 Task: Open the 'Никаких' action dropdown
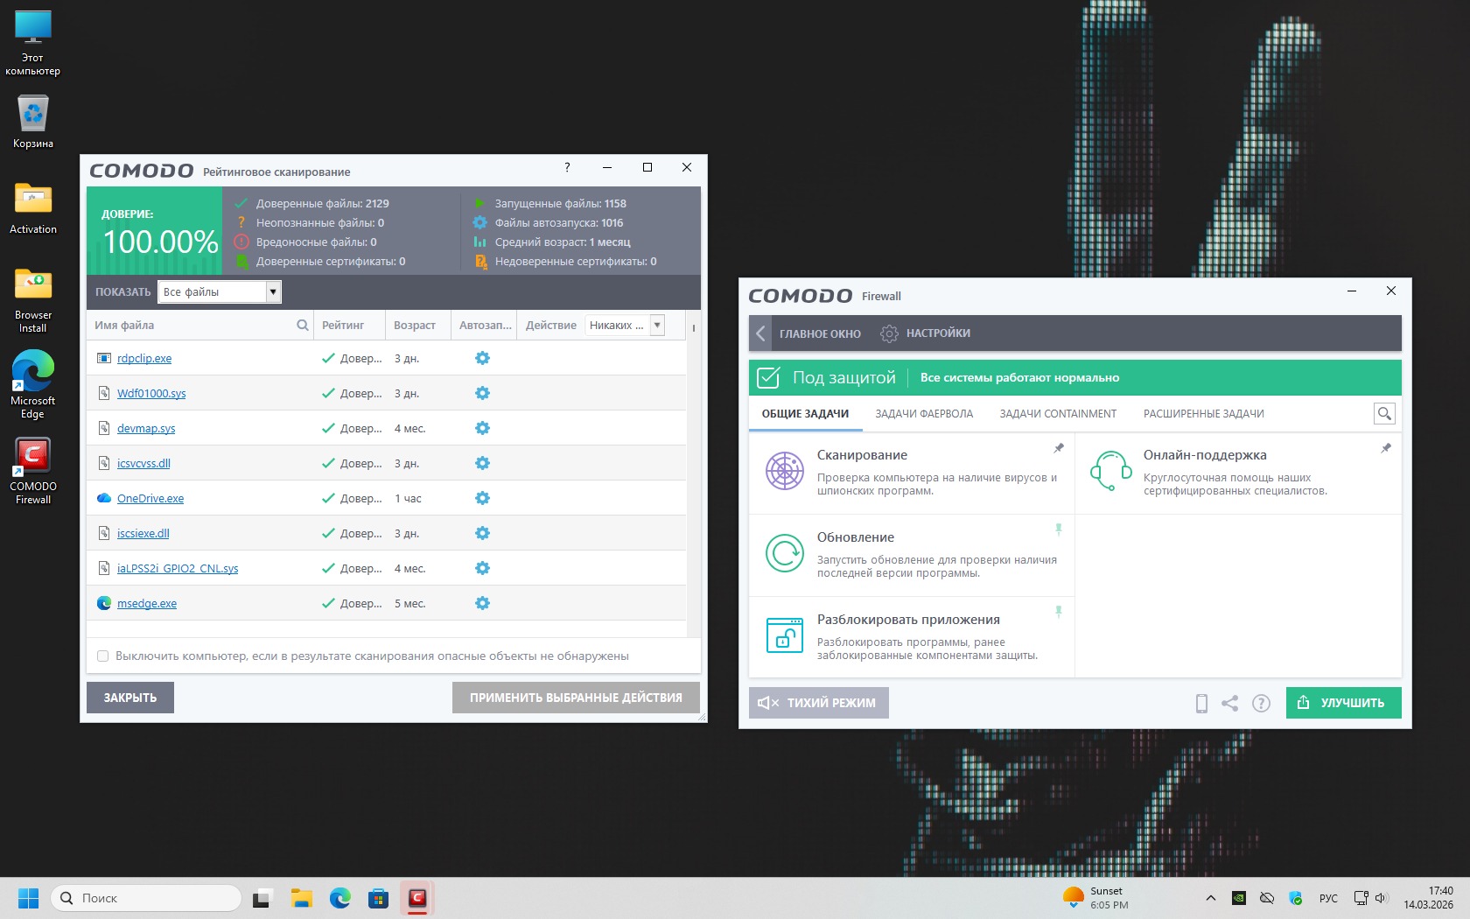(657, 325)
